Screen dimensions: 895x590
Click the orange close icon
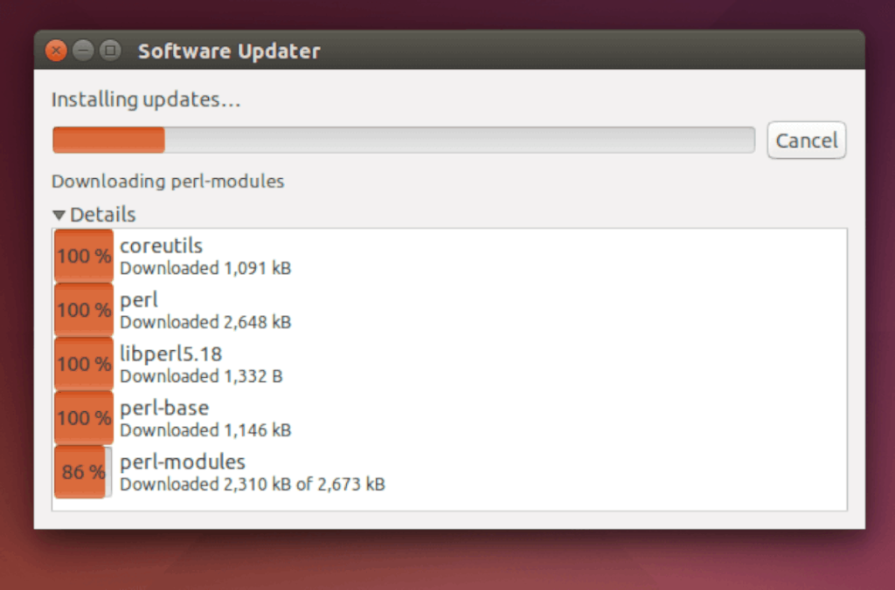click(55, 50)
